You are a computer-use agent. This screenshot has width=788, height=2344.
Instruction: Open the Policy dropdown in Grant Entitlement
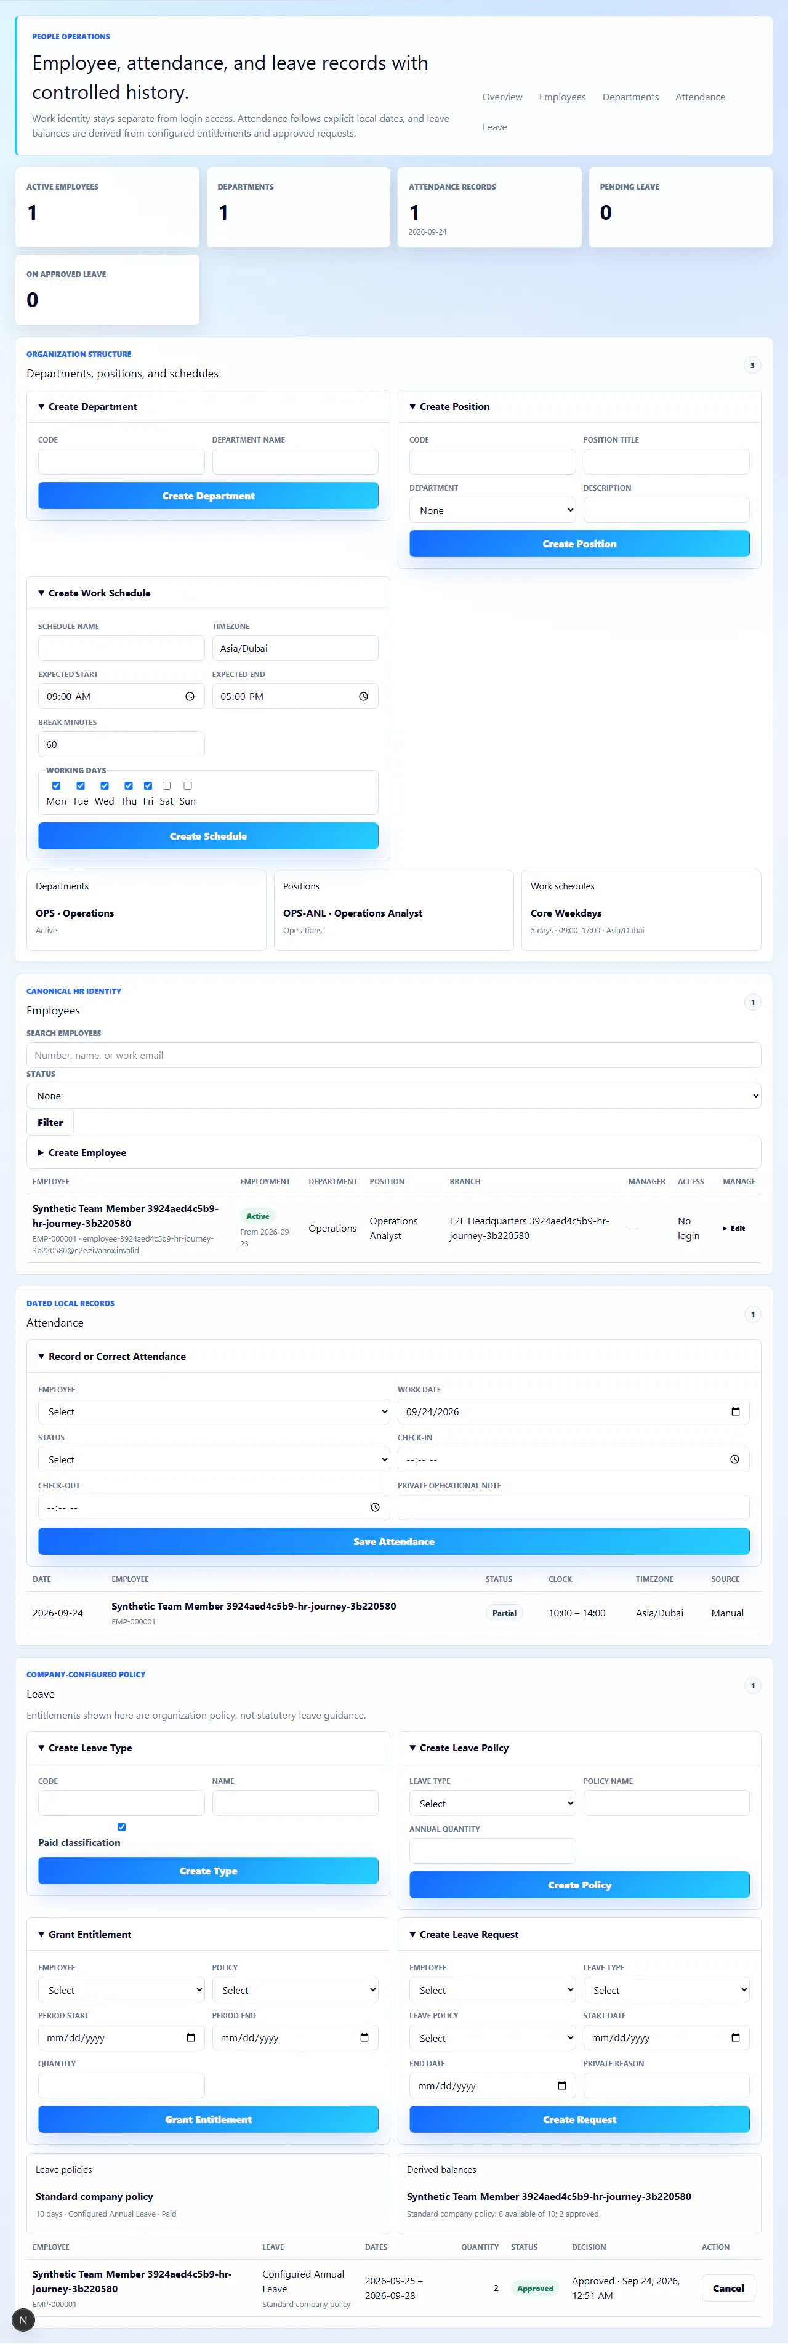coord(295,1990)
